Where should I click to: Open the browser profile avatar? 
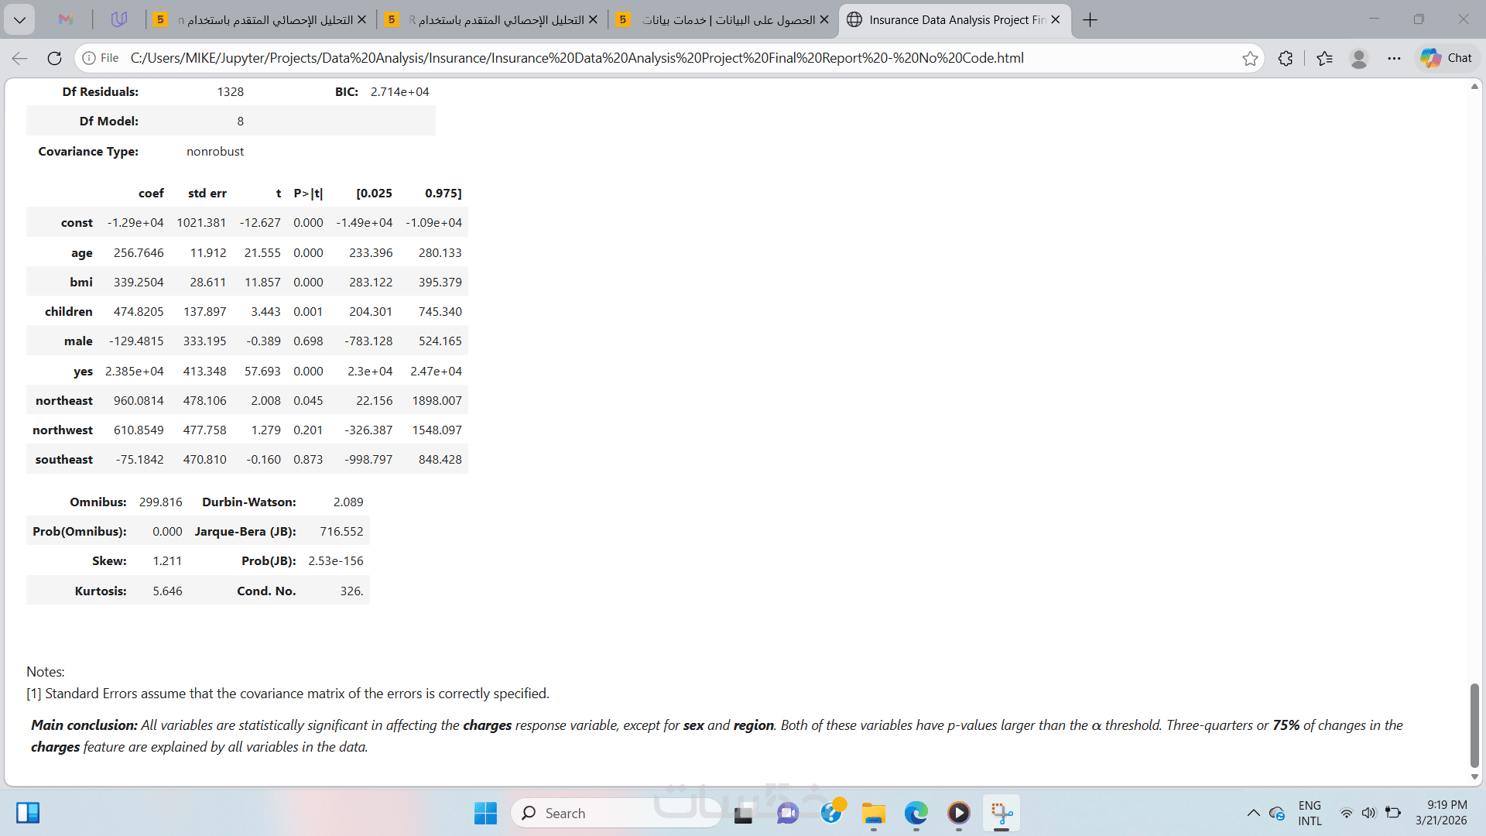(x=1358, y=58)
